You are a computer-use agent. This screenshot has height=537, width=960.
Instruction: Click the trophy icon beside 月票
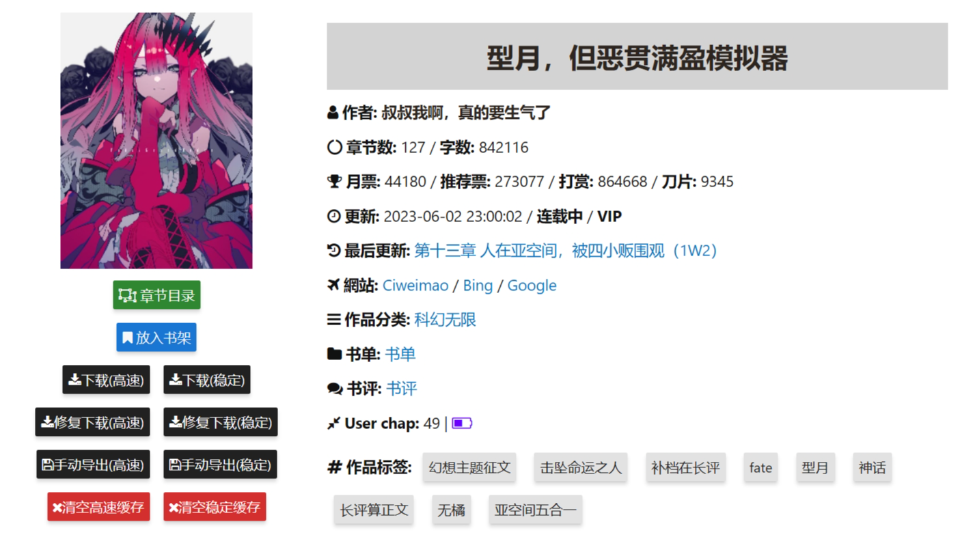tap(334, 182)
